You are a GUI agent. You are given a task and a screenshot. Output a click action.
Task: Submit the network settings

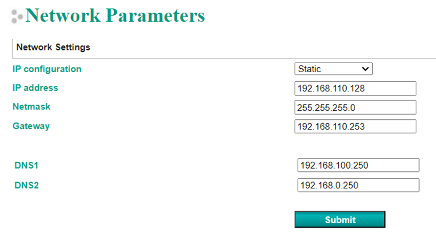pyautogui.click(x=340, y=220)
